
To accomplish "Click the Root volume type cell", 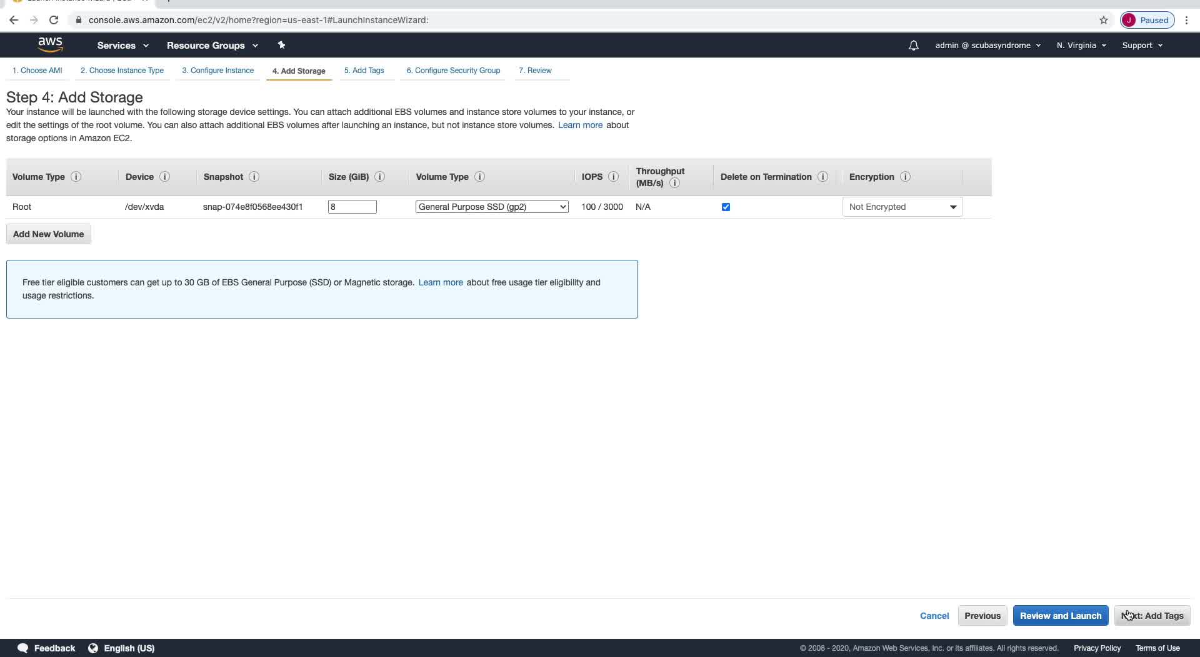I will click(x=22, y=207).
